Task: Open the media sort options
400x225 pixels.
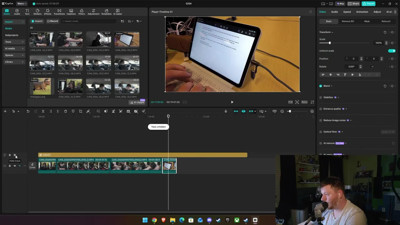Action: [x=130, y=21]
